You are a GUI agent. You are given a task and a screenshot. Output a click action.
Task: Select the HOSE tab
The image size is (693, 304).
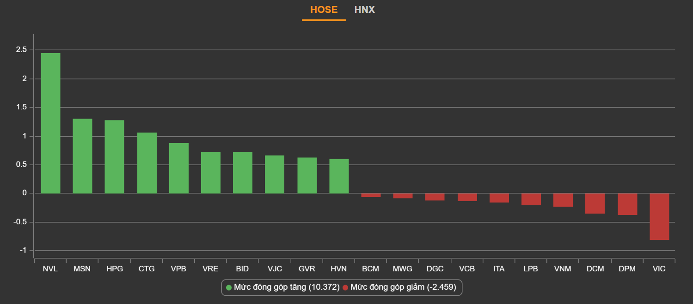pos(324,10)
